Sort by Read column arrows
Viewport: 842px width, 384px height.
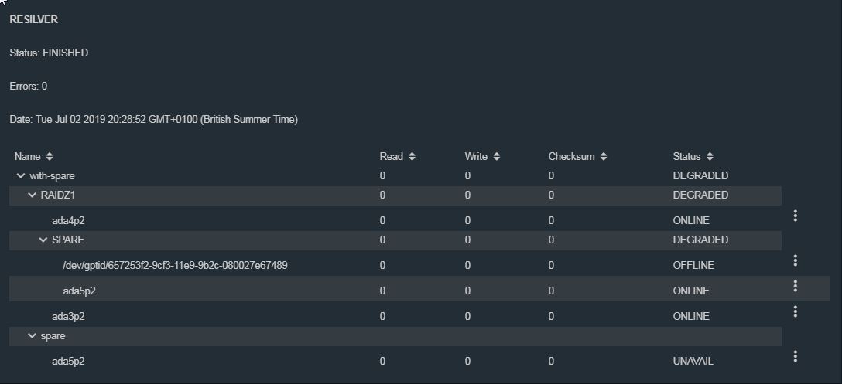pos(412,157)
